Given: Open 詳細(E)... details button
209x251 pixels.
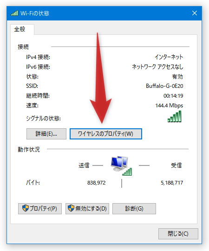Looking at the screenshot, I should [x=46, y=134].
